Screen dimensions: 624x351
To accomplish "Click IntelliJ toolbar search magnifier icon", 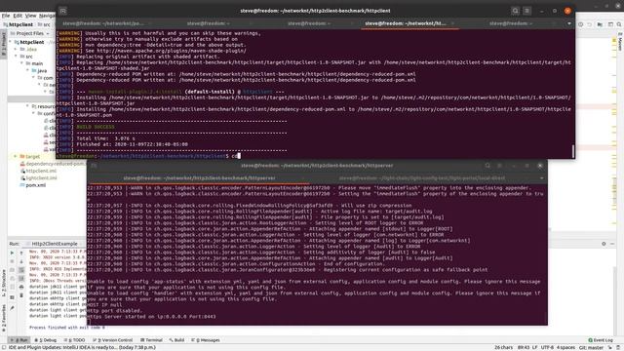I will (x=619, y=24).
